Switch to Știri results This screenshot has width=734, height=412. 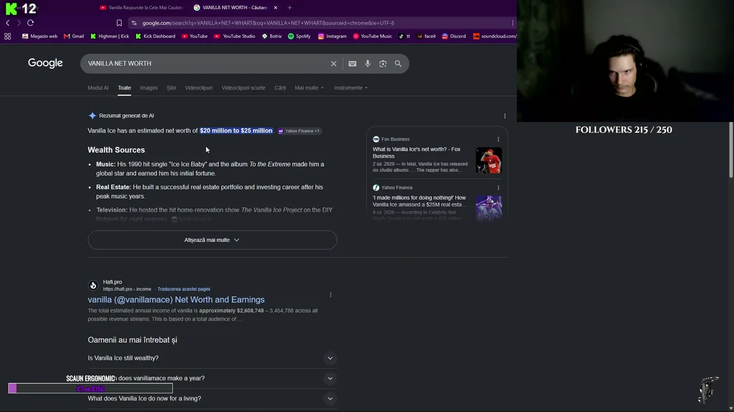pos(171,88)
